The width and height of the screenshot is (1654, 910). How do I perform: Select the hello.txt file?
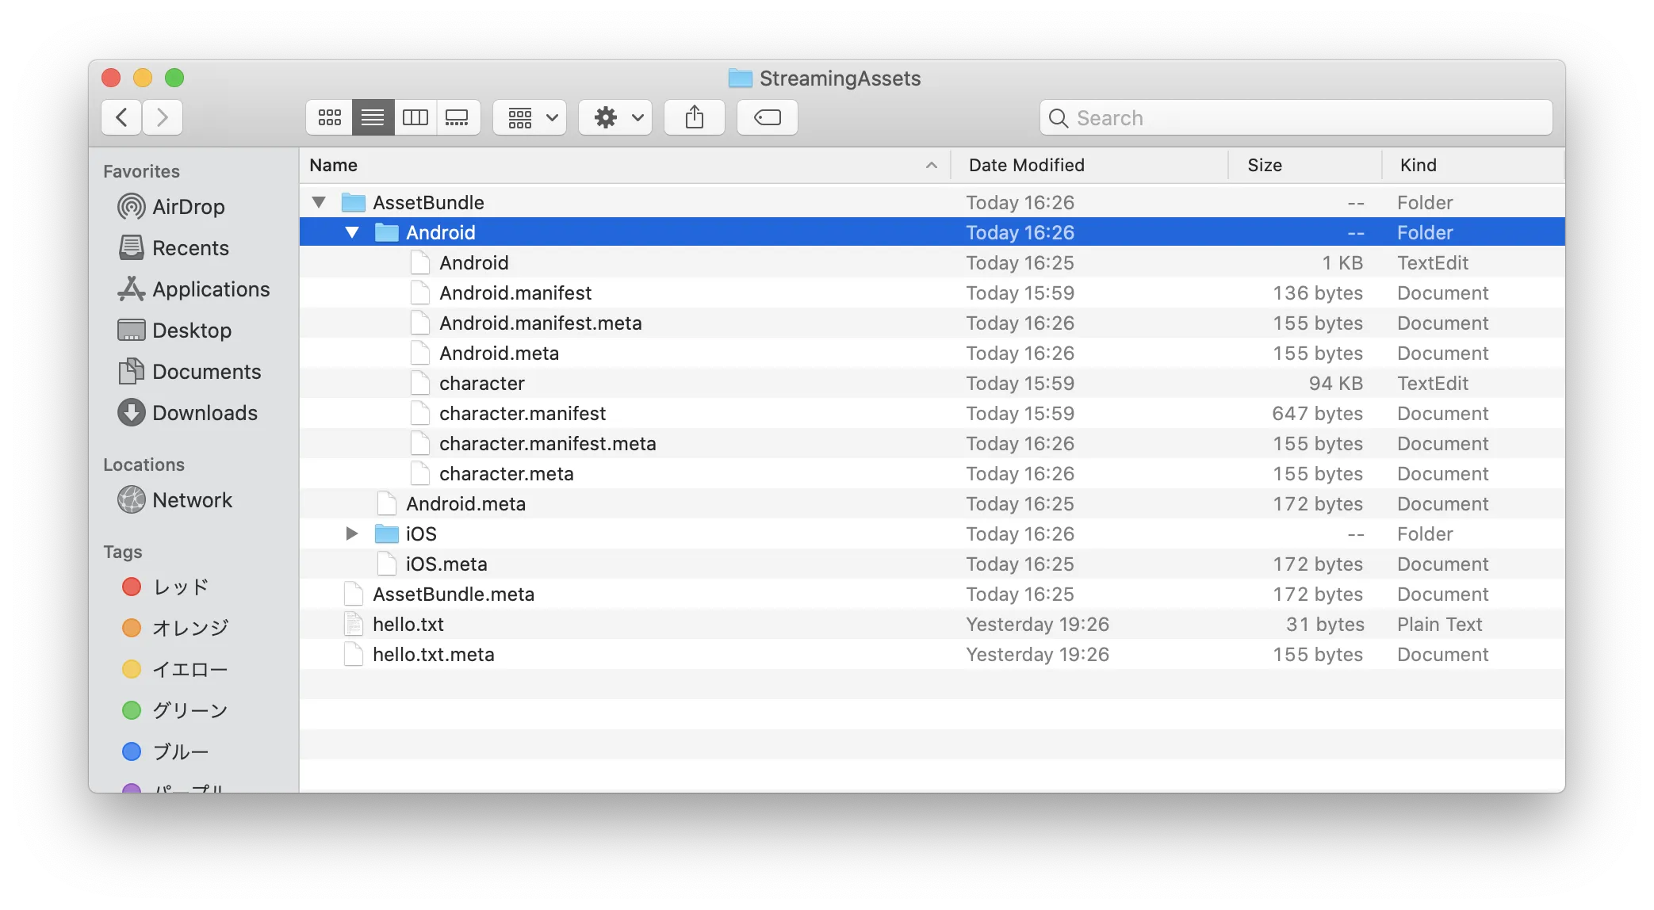point(408,625)
